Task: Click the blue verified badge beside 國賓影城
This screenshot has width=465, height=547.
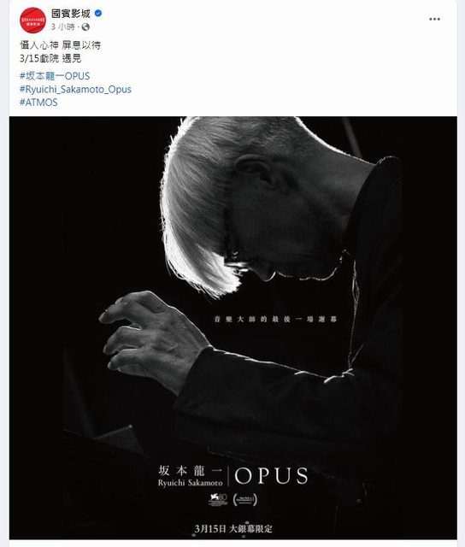Action: pos(98,14)
